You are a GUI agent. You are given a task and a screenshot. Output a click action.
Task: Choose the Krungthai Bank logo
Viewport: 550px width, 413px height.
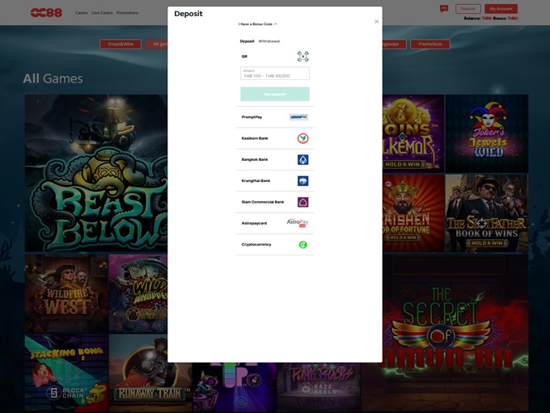click(x=302, y=181)
